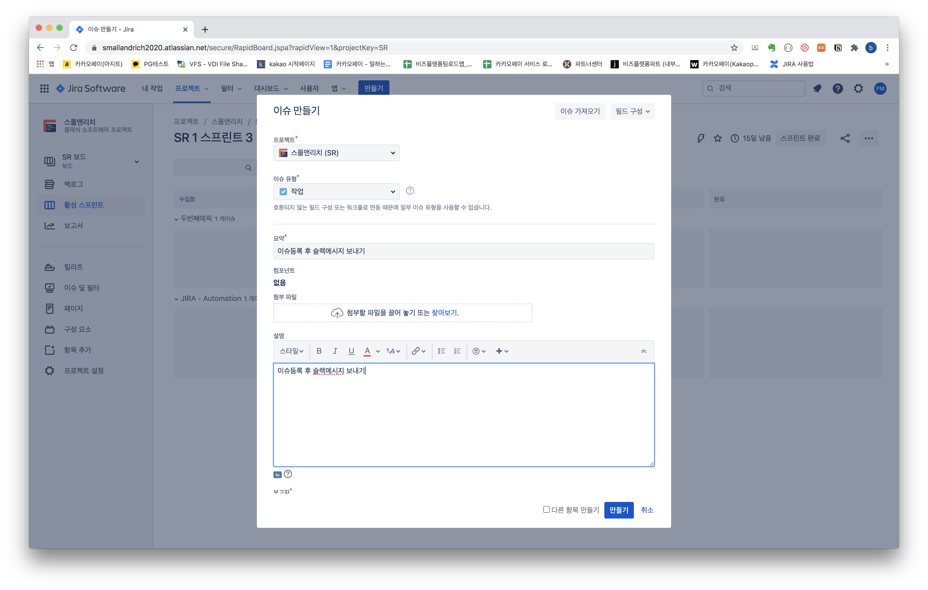Click the Bold formatting icon

coord(319,351)
